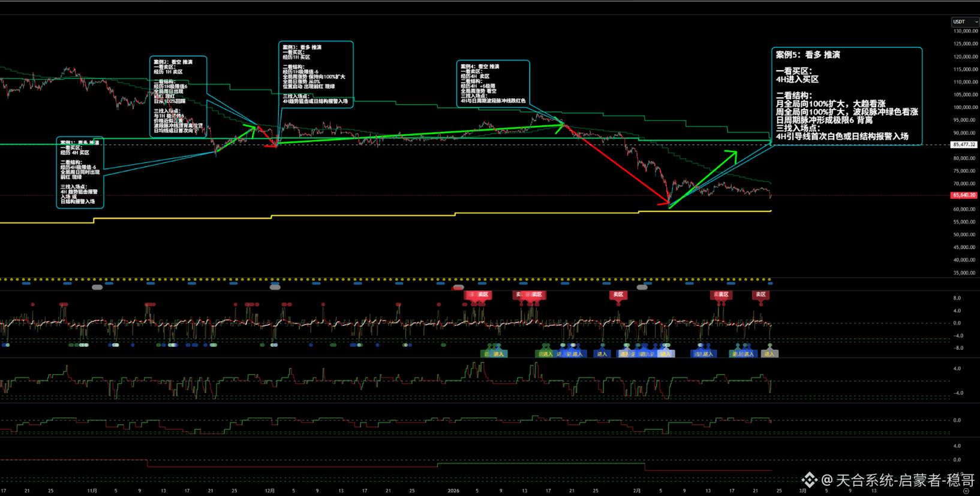Open the USDT currency dropdown
Screen dimensions: 980x496
[x=964, y=22]
